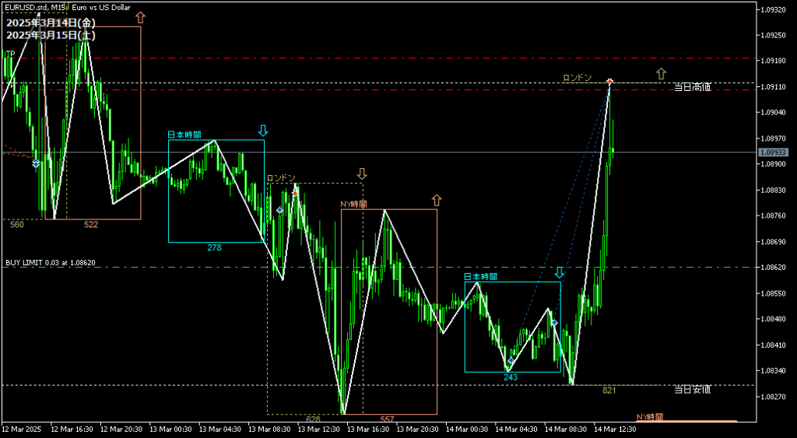This screenshot has height=438, width=797.
Task: Select the orange up arrow above the 557 box
Action: tap(436, 199)
